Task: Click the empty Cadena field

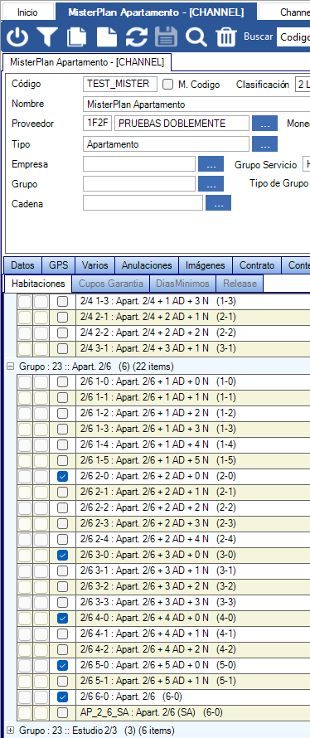Action: click(x=143, y=203)
